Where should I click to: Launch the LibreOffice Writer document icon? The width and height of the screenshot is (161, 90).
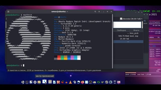click(x=54, y=82)
